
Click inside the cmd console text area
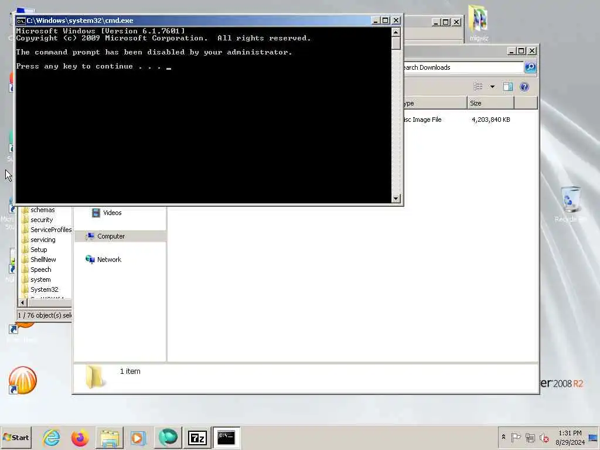(x=203, y=115)
